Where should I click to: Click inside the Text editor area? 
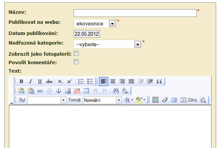110,126
